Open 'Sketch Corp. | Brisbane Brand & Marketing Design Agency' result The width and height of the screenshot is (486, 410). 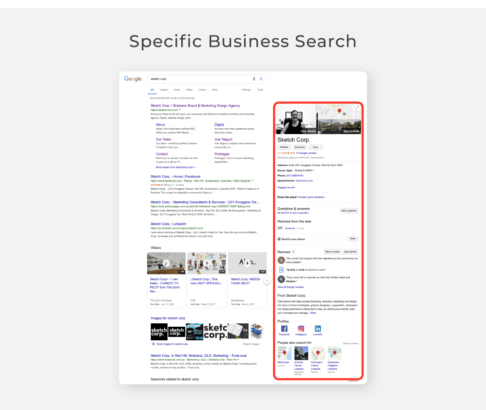coord(195,106)
